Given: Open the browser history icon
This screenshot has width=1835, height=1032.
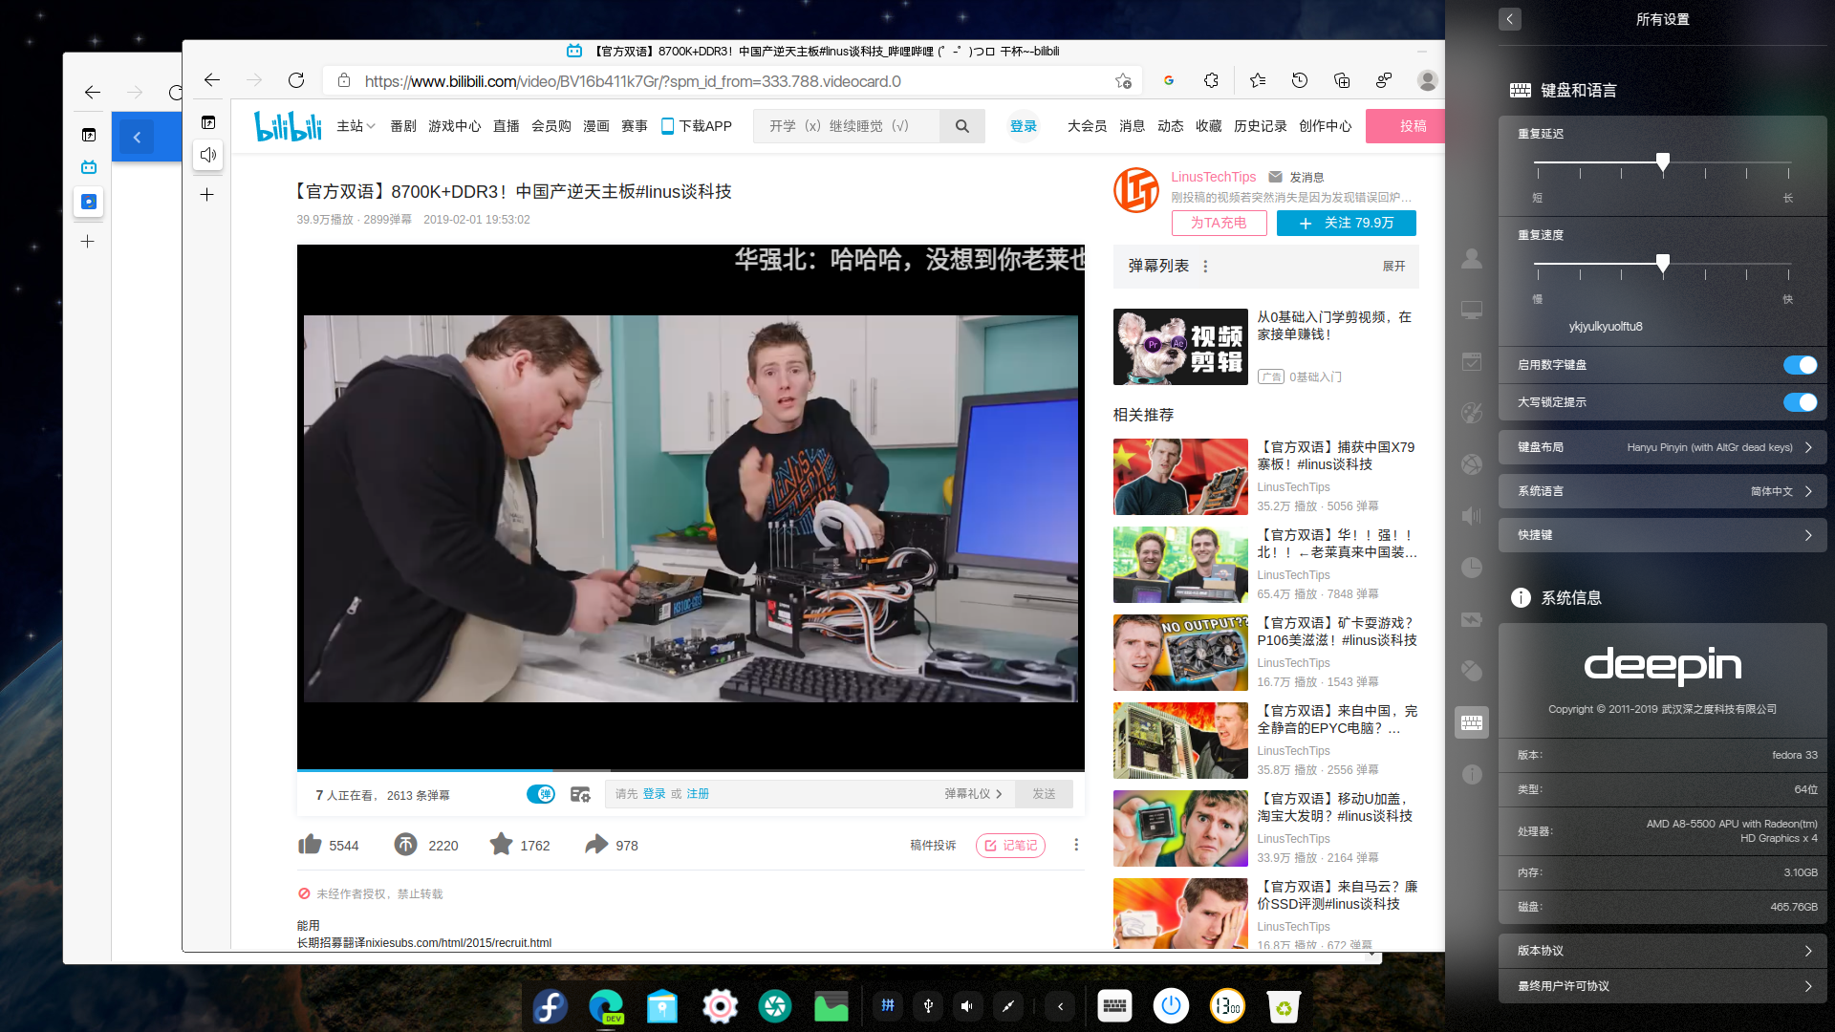Looking at the screenshot, I should [1300, 81].
